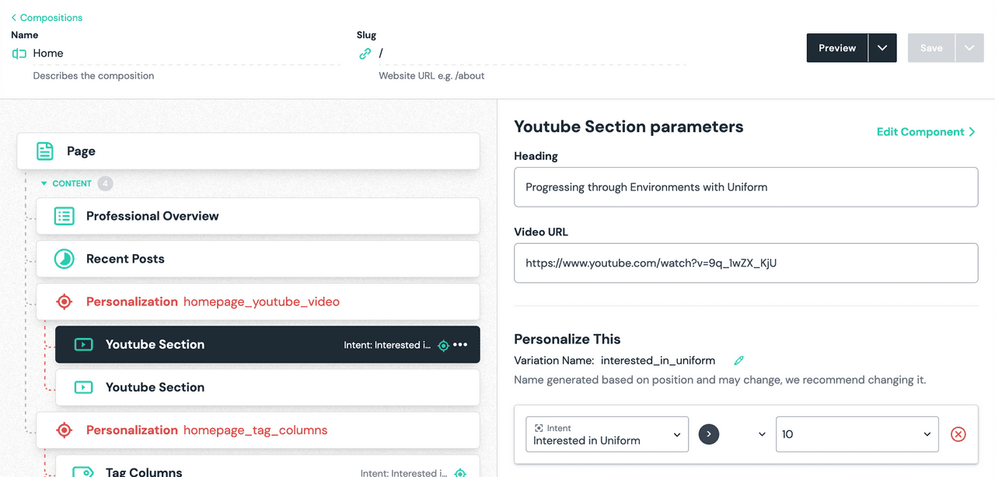Click the composition icon beside Home name
This screenshot has width=995, height=477.
(19, 54)
